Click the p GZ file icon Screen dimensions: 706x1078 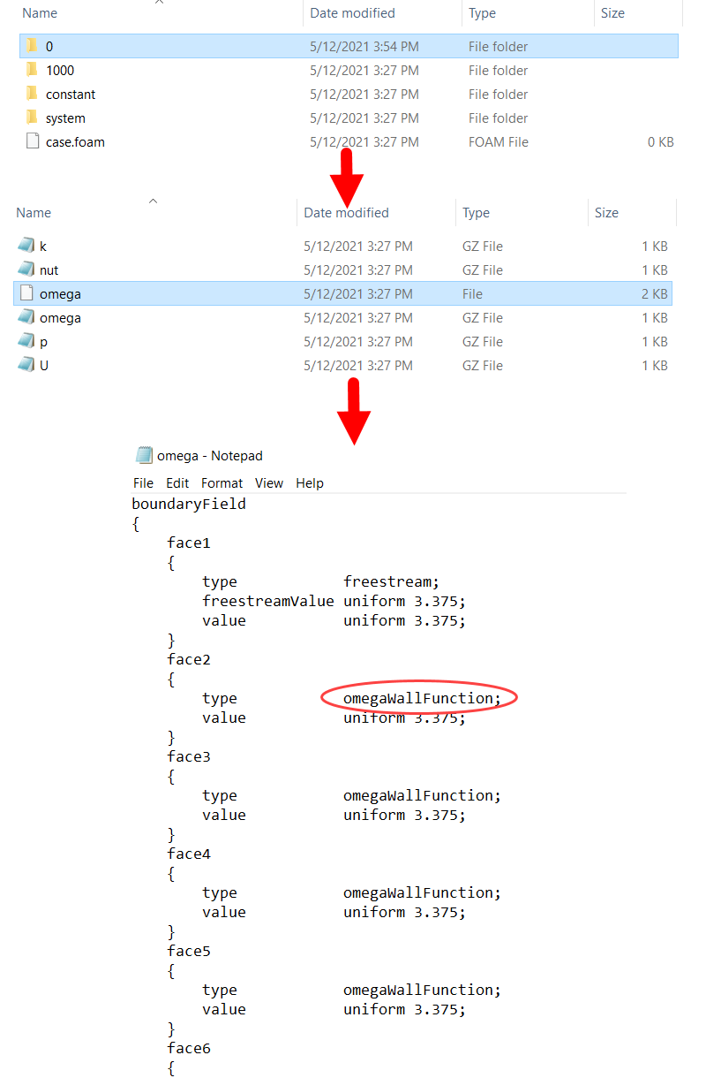(26, 341)
